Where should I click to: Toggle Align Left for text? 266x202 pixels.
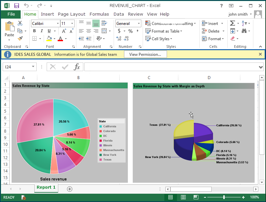(x=81, y=31)
